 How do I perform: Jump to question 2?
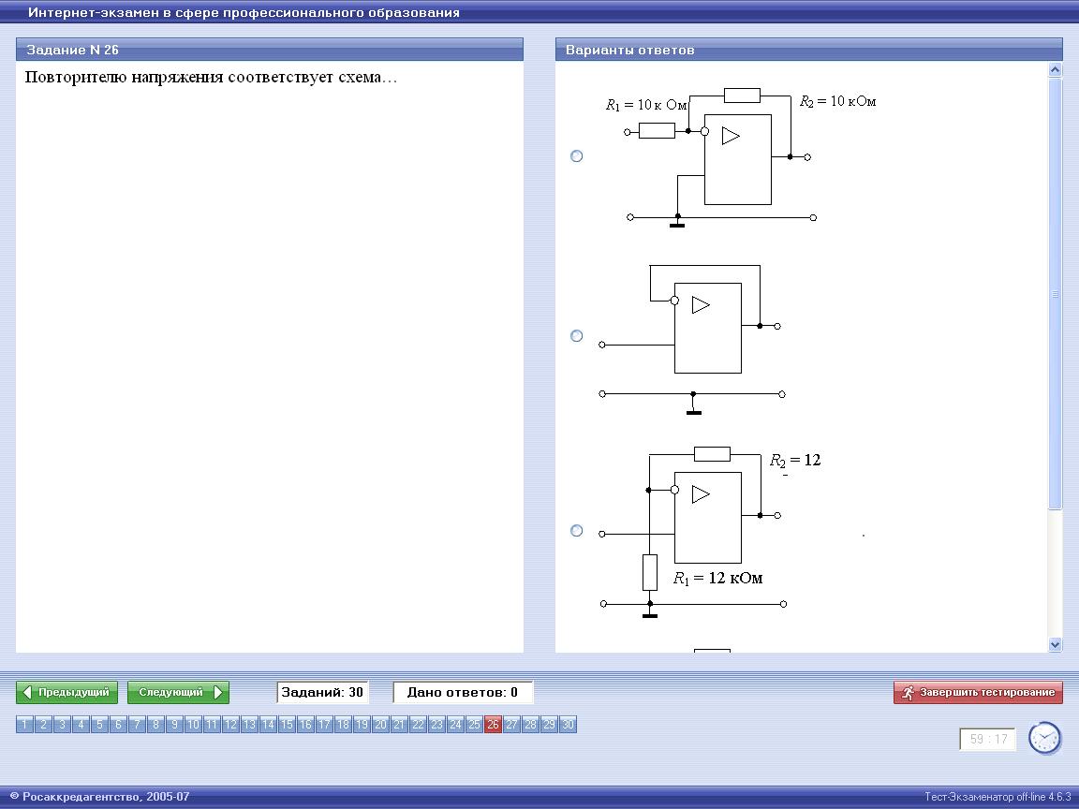click(x=43, y=725)
